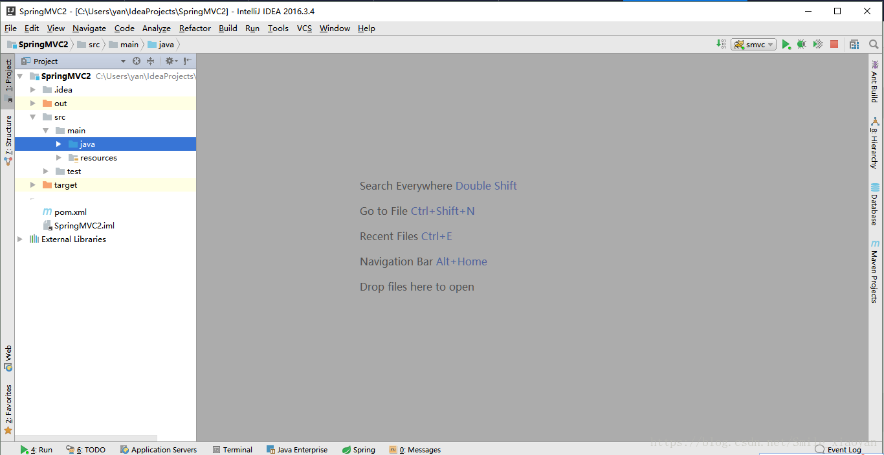Open the Refactor menu
The height and width of the screenshot is (455, 884).
(x=195, y=28)
